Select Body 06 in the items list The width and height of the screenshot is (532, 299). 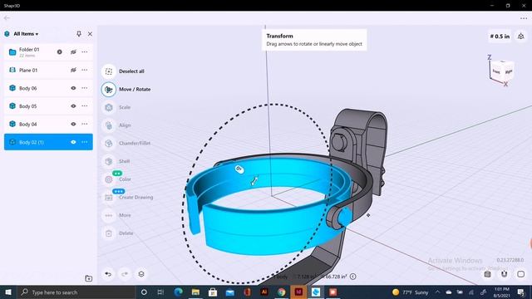pos(48,88)
